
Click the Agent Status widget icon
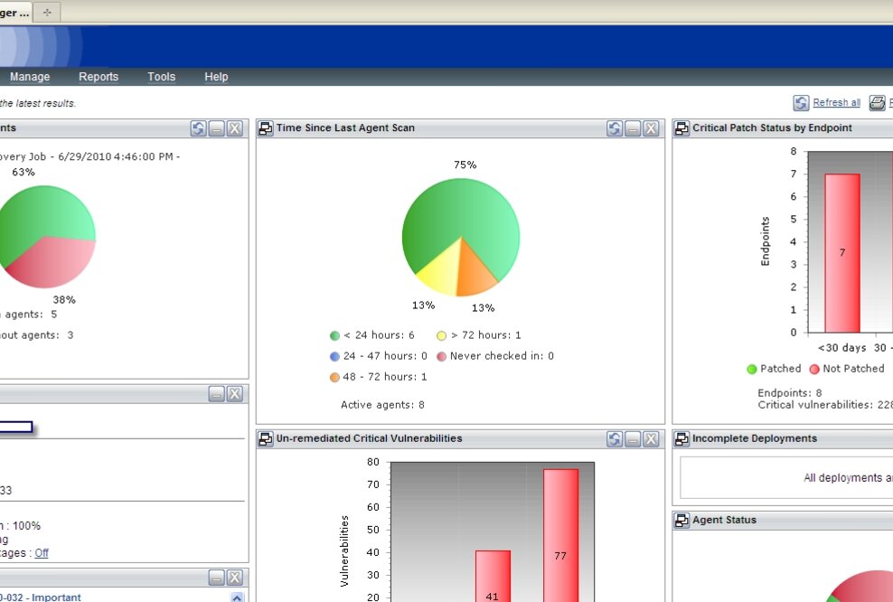coord(682,520)
